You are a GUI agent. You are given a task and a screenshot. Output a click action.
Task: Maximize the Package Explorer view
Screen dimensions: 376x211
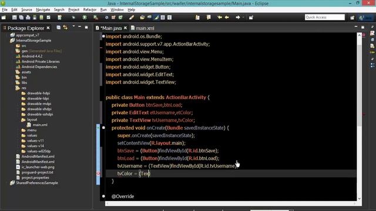click(x=86, y=28)
